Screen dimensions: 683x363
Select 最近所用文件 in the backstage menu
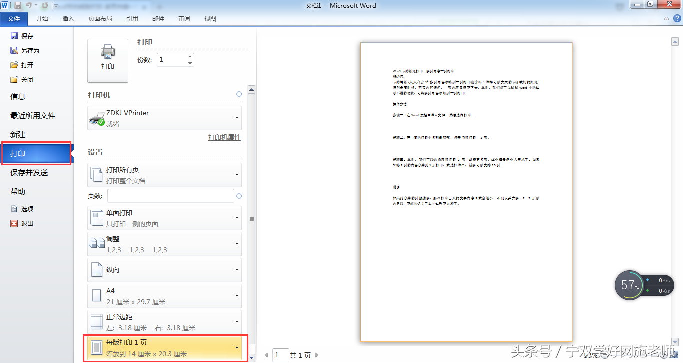point(33,115)
